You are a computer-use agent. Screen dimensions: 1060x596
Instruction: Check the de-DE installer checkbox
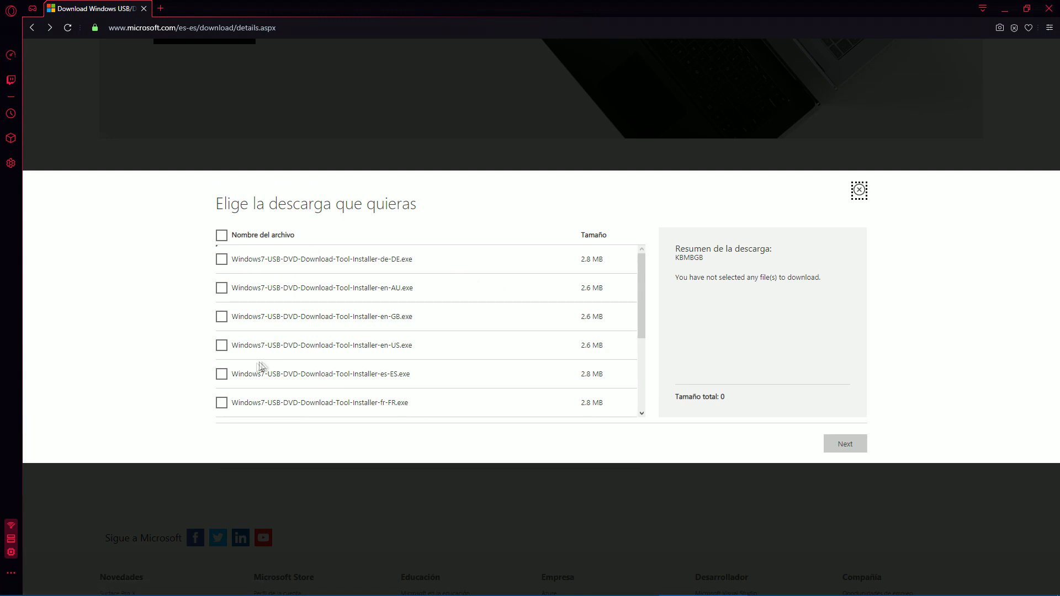tap(221, 259)
